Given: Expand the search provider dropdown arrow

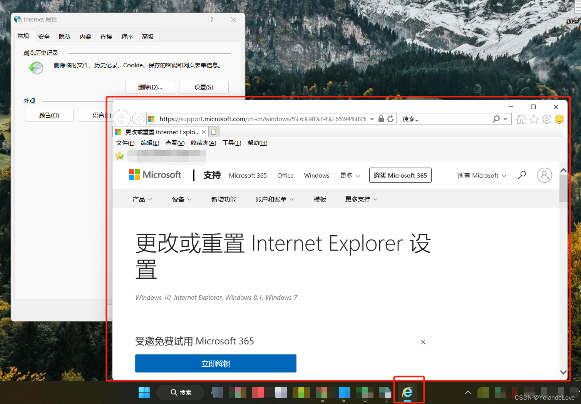Looking at the screenshot, I should pyautogui.click(x=505, y=119).
